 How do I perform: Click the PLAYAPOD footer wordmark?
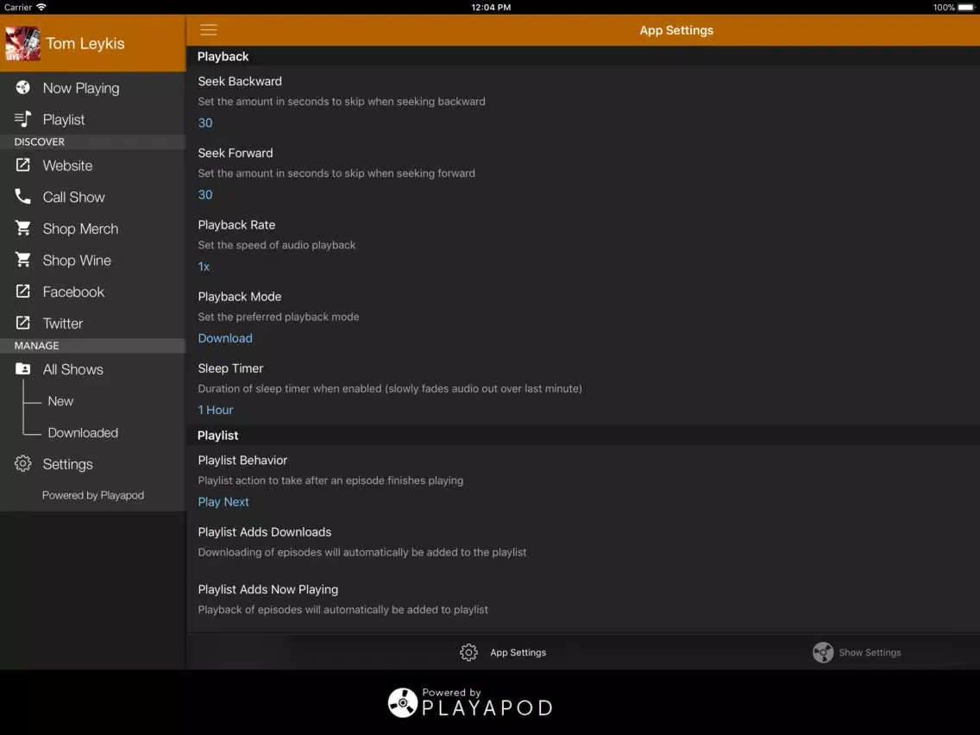(487, 707)
